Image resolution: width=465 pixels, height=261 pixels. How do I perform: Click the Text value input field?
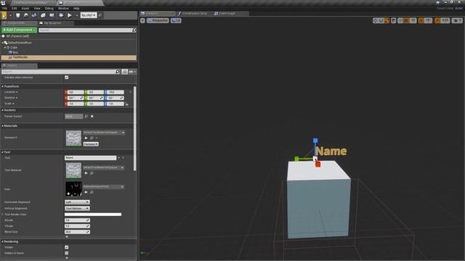(x=90, y=158)
